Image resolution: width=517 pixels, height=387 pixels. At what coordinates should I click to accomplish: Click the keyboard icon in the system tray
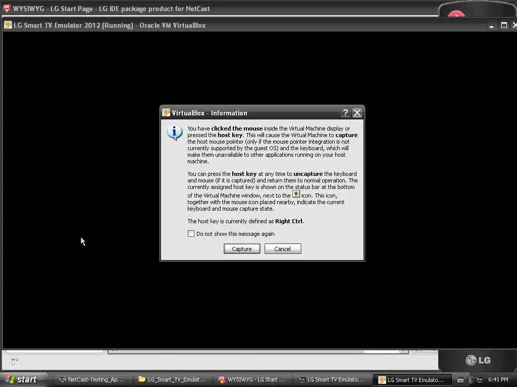coord(460,380)
